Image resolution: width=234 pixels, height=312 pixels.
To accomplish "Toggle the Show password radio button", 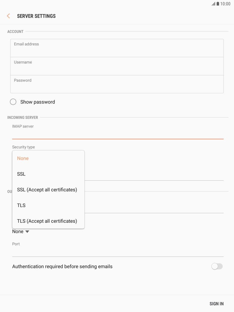I will click(x=13, y=102).
